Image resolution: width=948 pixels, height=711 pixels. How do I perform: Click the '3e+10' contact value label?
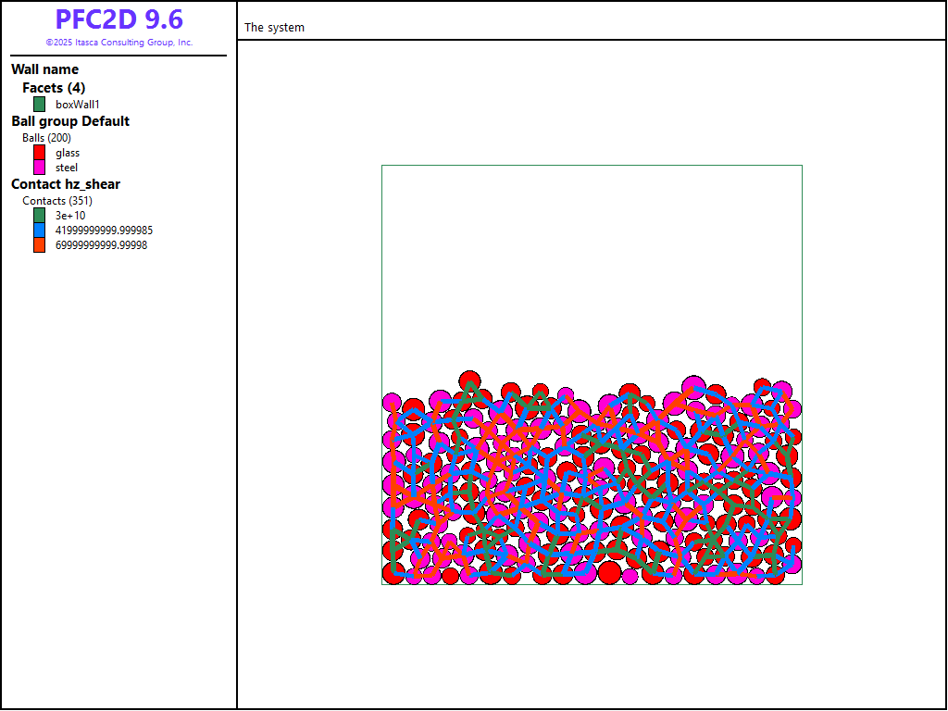coord(70,216)
